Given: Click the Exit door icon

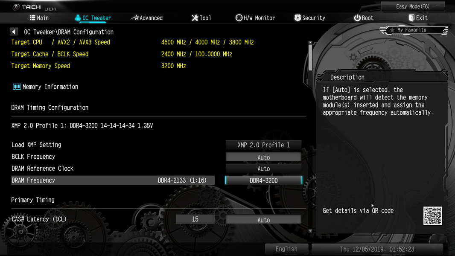Looking at the screenshot, I should point(411,18).
